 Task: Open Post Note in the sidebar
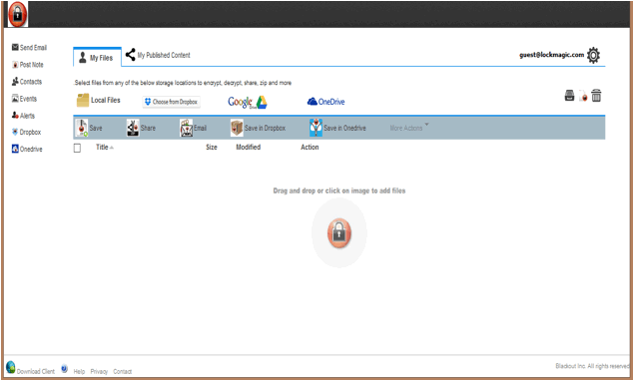[x=28, y=65]
